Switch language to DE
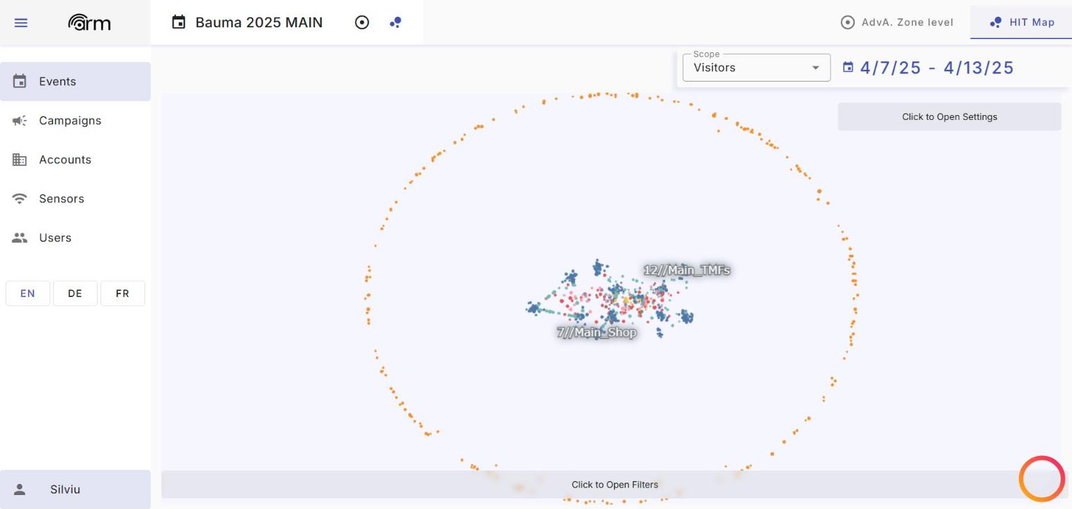The height and width of the screenshot is (509, 1072). [75, 294]
